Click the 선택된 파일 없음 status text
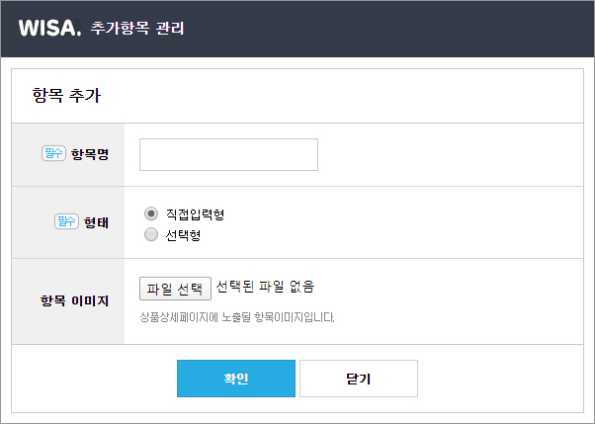Viewport: 595px width, 424px height. tap(265, 287)
